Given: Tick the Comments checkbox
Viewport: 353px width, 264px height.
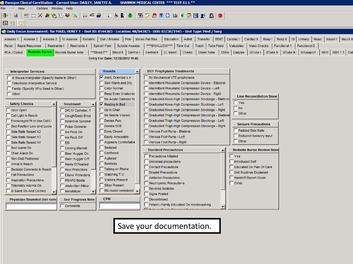Looking at the screenshot, I should 62,206.
